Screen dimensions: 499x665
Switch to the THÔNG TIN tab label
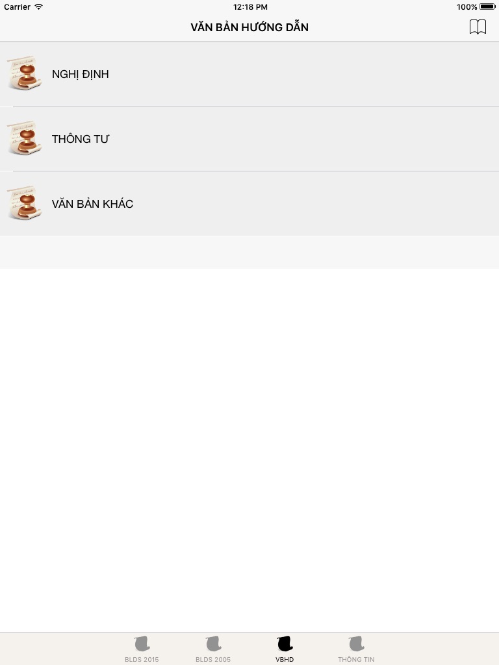click(x=356, y=660)
